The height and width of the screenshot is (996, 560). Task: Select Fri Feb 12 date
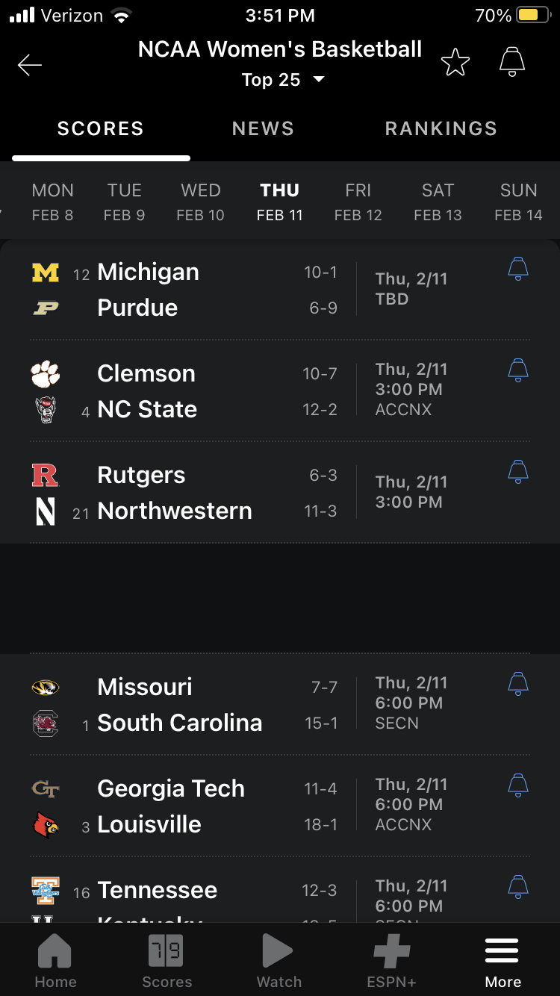[358, 202]
